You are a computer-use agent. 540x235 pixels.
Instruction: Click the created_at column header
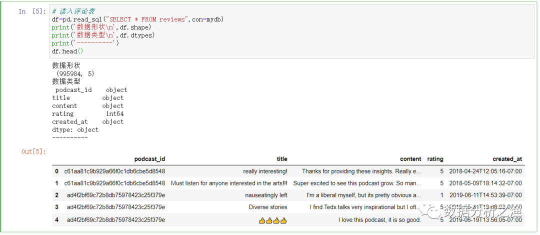[507, 159]
